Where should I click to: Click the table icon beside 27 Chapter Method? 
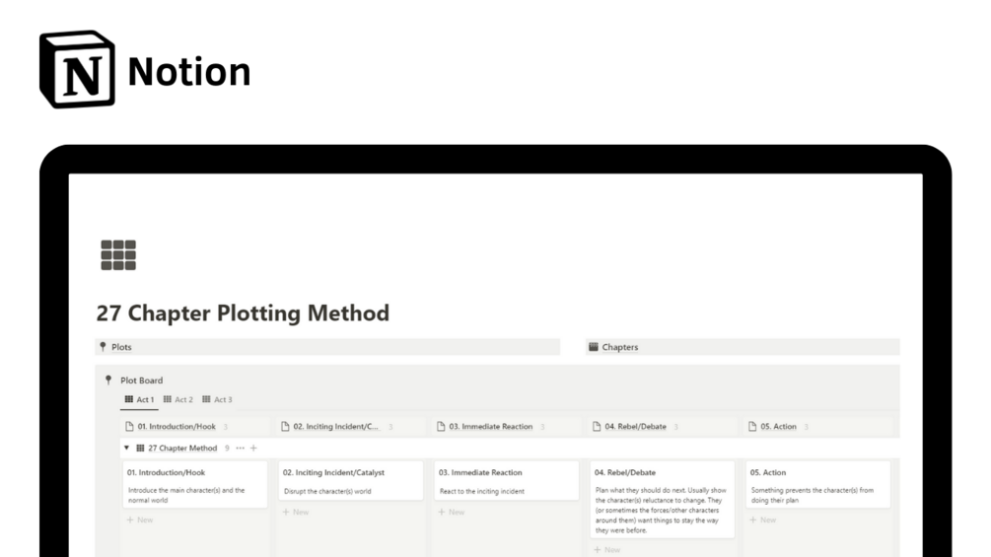point(140,449)
